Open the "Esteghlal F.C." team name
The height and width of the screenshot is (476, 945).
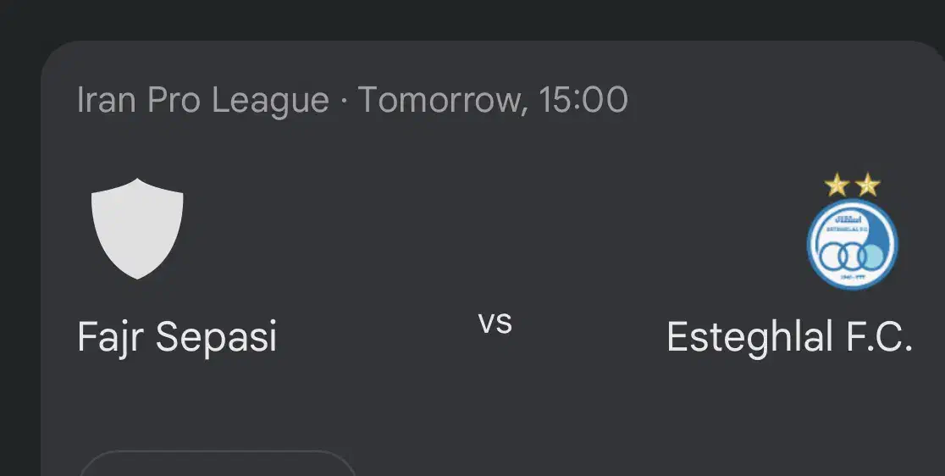point(789,337)
